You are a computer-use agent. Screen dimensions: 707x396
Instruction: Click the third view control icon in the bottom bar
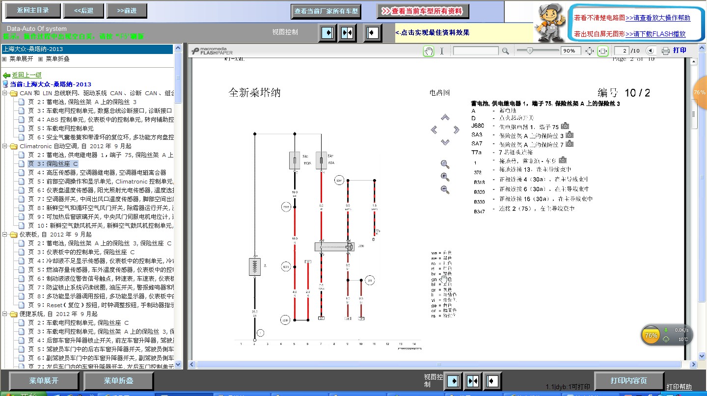492,381
